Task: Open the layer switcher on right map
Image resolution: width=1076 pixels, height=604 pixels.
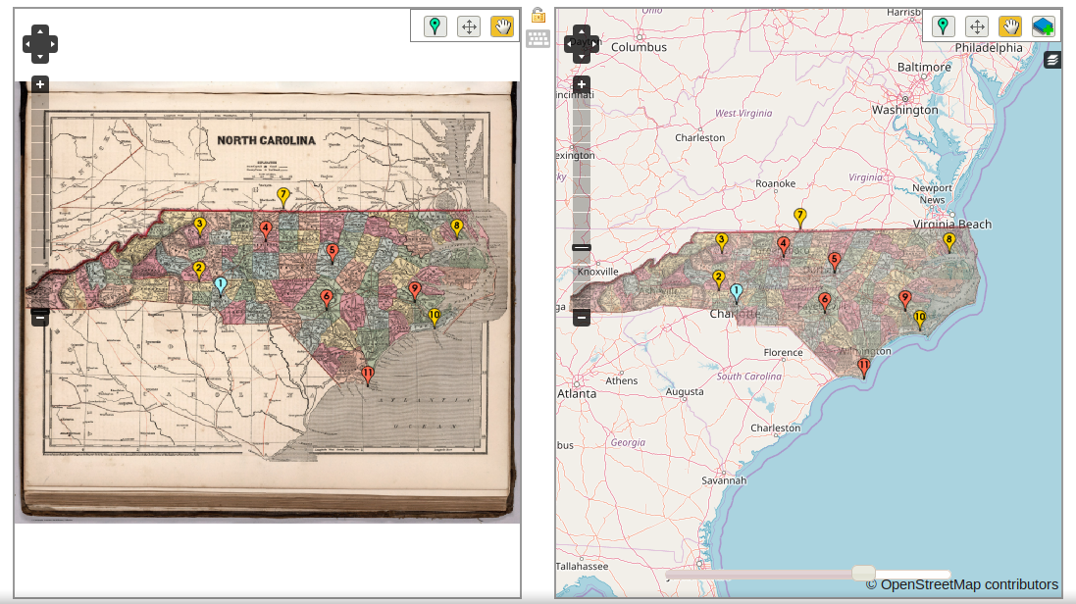Action: 1052,61
